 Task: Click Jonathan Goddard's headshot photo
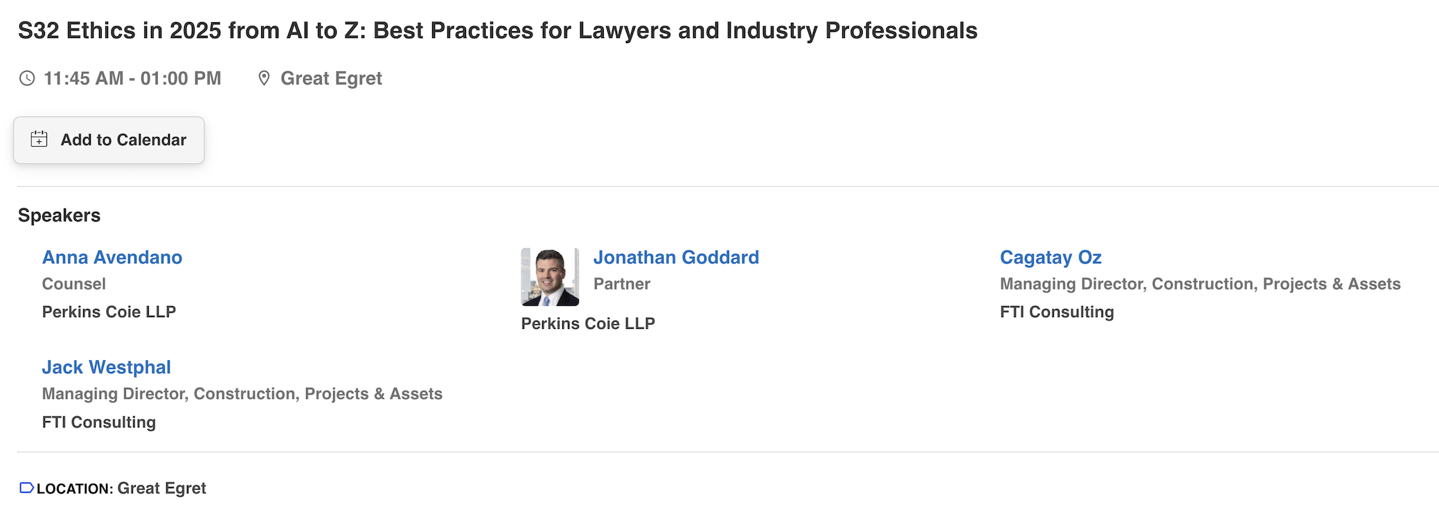[550, 277]
